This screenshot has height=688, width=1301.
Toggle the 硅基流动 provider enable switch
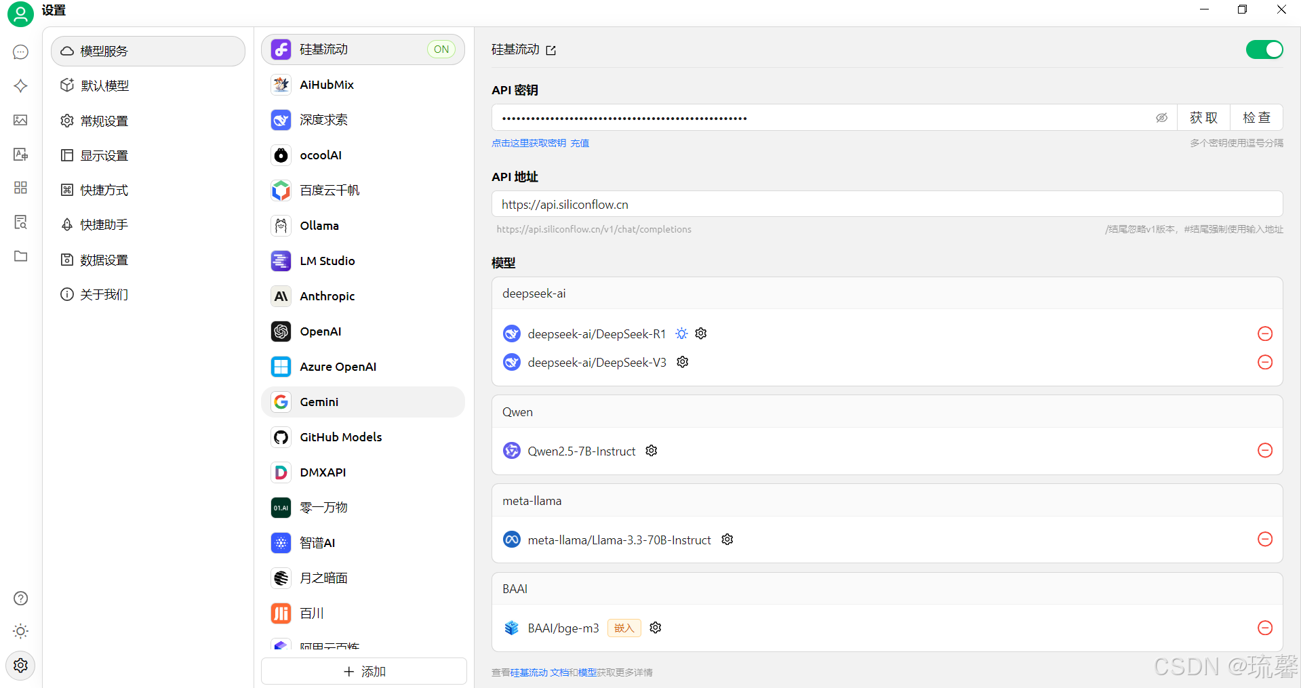pyautogui.click(x=1264, y=49)
